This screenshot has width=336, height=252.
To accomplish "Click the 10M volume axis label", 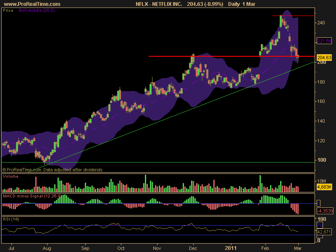I will (321, 181).
